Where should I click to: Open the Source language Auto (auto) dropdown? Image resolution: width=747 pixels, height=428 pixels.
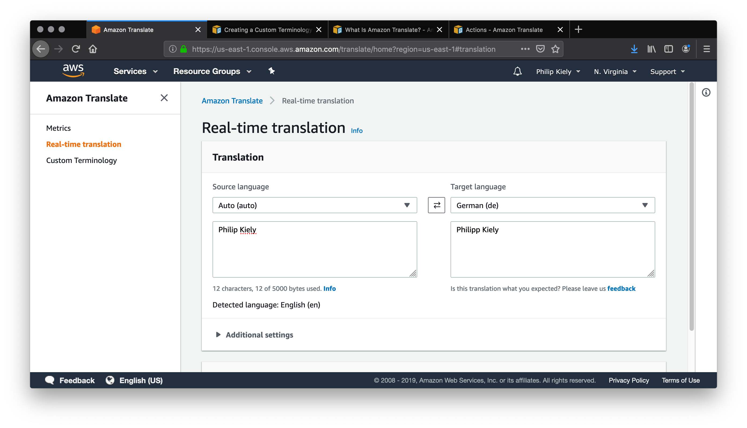[314, 205]
